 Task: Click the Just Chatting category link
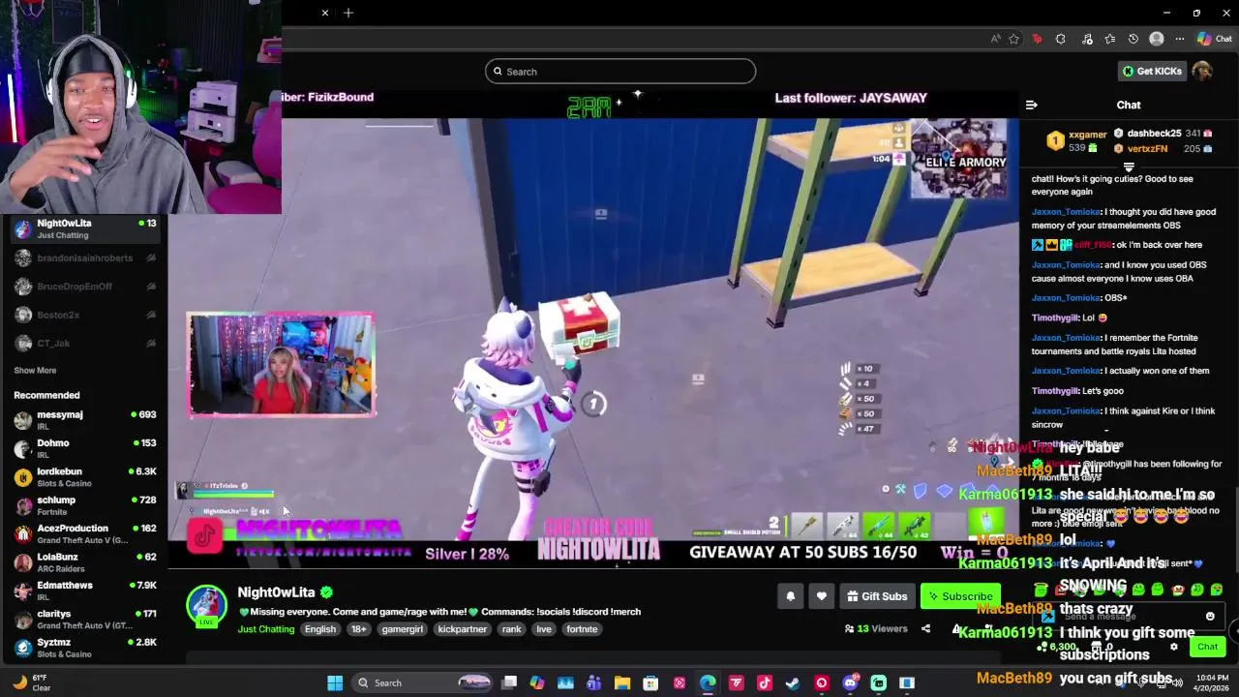tap(265, 629)
